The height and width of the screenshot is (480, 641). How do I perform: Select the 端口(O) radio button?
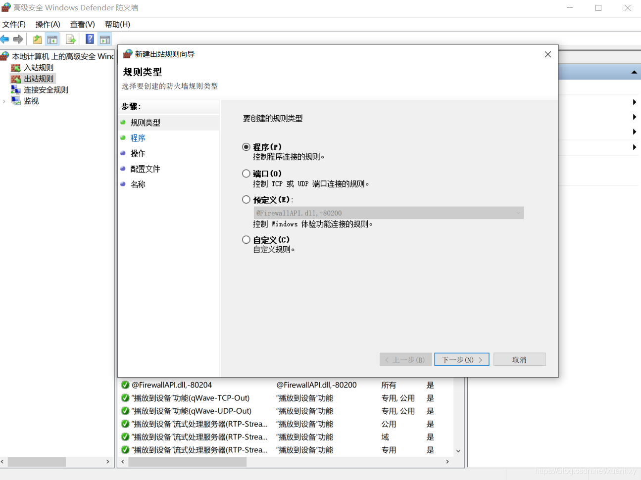click(x=246, y=174)
